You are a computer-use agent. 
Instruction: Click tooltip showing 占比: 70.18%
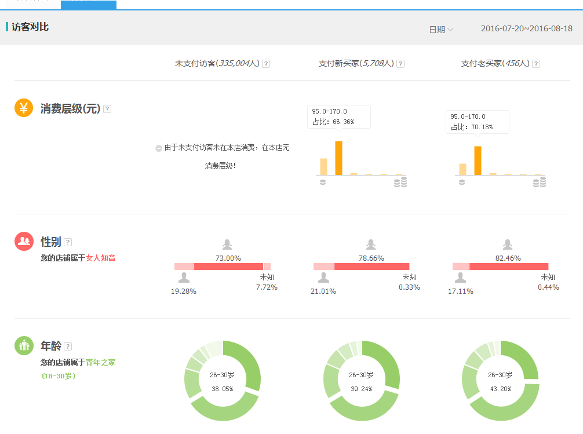478,122
